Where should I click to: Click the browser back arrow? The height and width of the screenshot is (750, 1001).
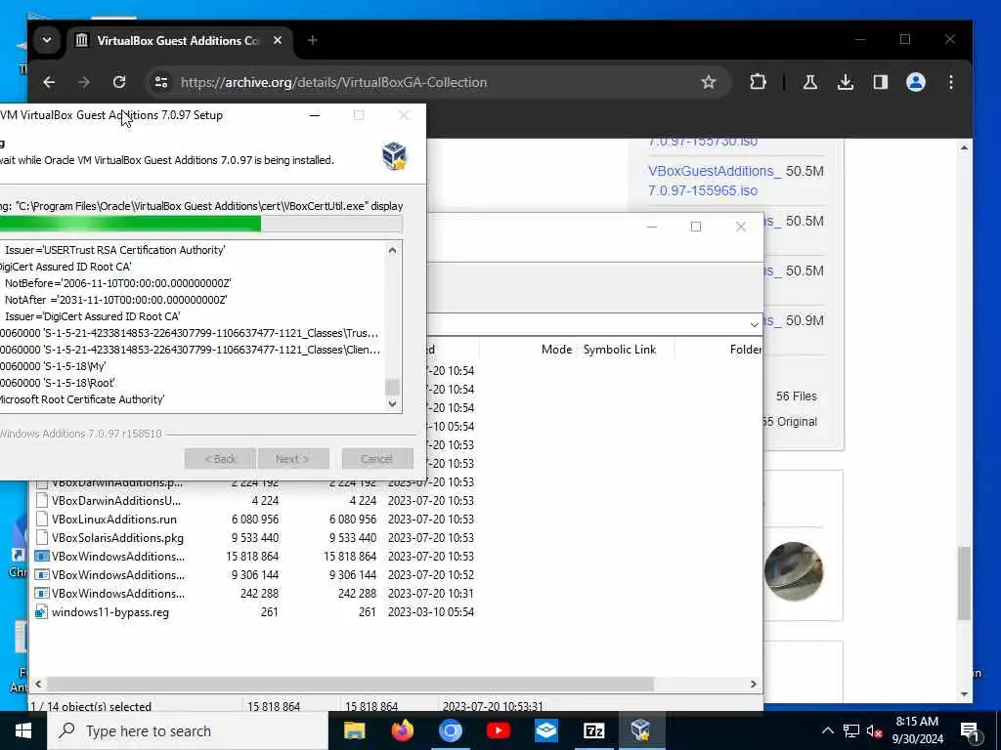(49, 82)
